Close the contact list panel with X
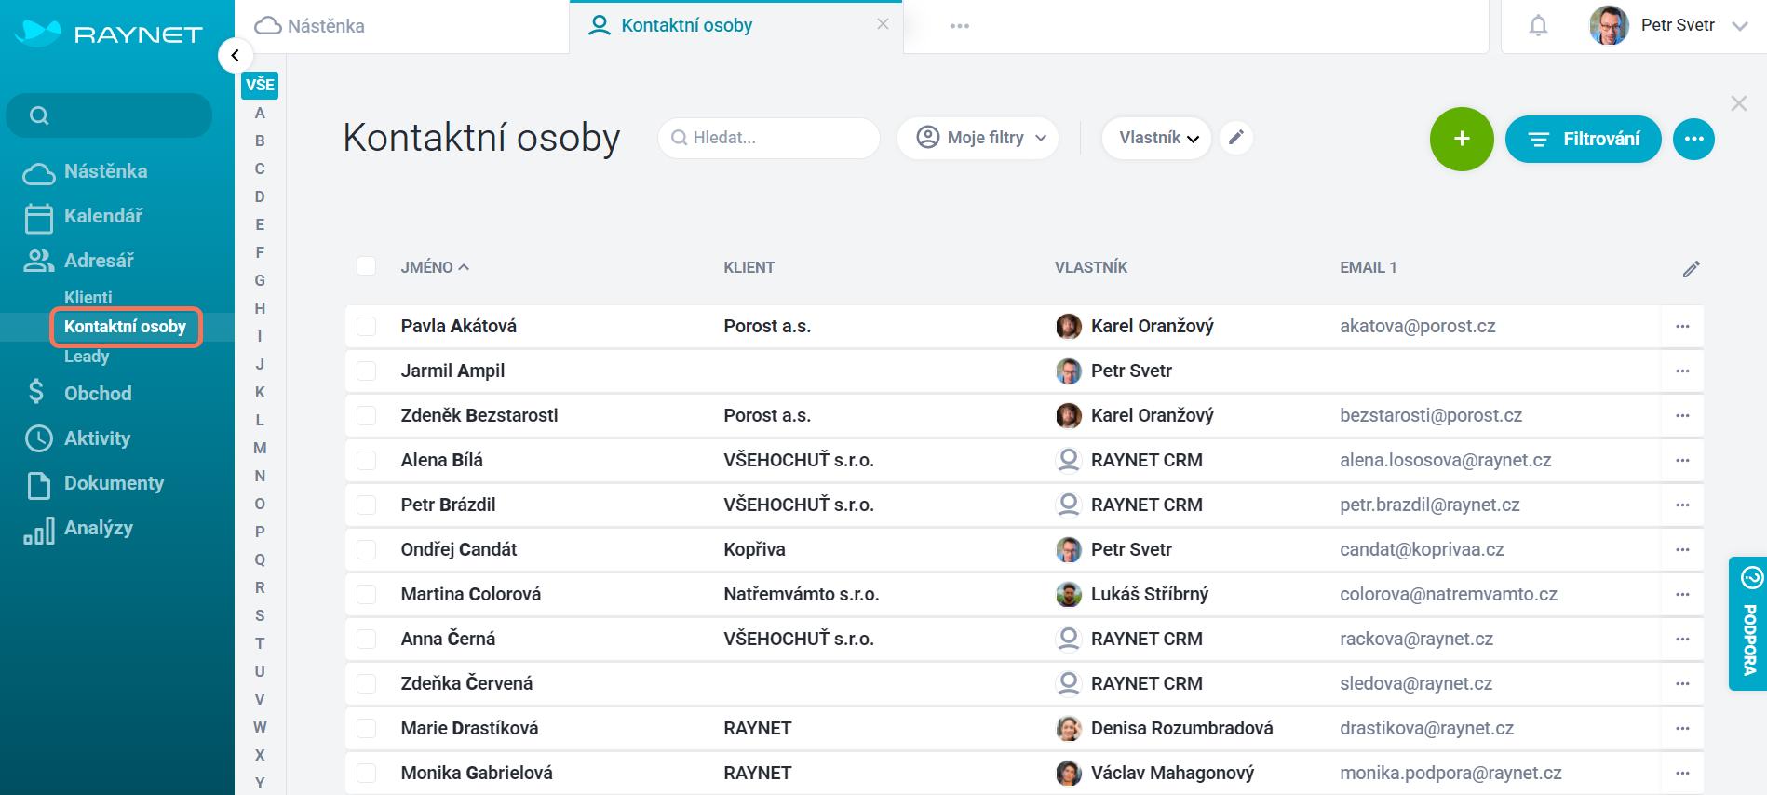The height and width of the screenshot is (795, 1767). [1738, 103]
